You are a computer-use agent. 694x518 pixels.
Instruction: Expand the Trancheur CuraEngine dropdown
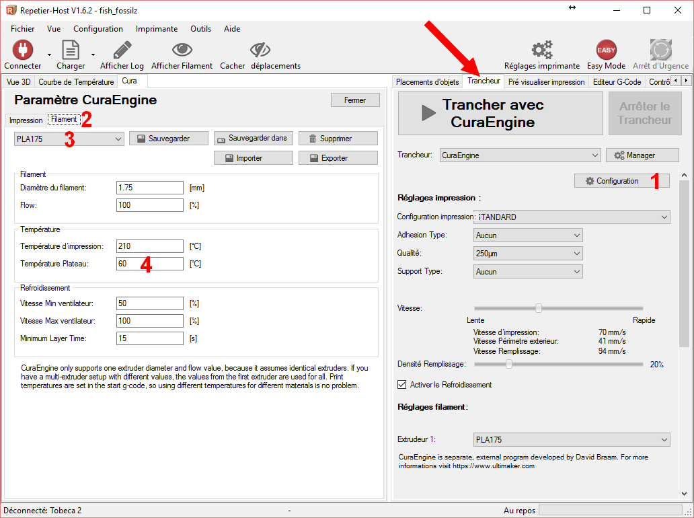click(520, 155)
